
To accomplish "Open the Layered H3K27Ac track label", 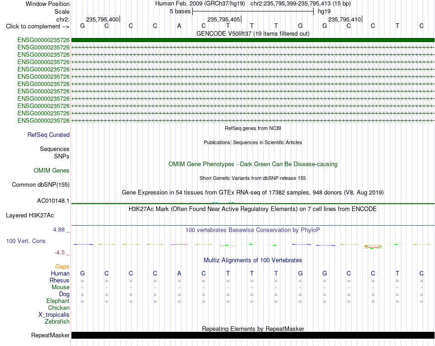I will coord(30,216).
